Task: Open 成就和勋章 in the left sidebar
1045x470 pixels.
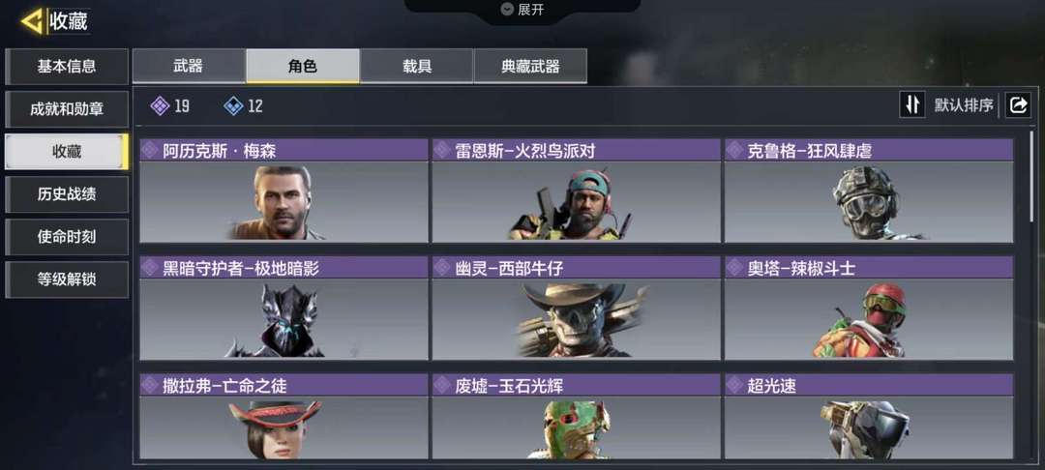Action: point(67,109)
